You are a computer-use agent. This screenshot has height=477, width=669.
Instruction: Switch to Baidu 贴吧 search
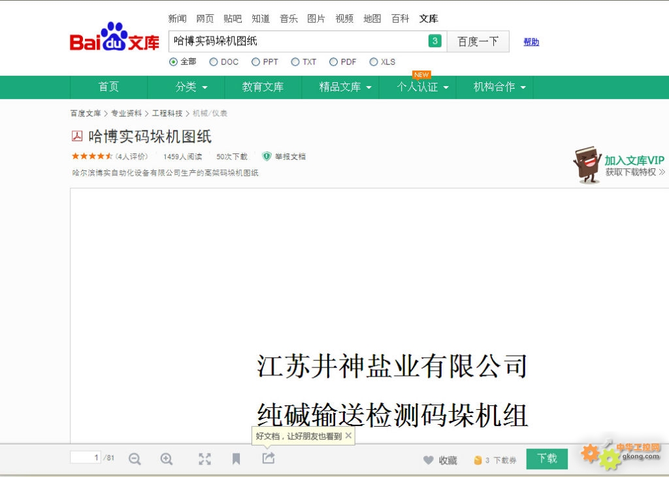[x=233, y=19]
